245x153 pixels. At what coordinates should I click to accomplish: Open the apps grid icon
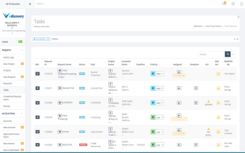point(233,4)
